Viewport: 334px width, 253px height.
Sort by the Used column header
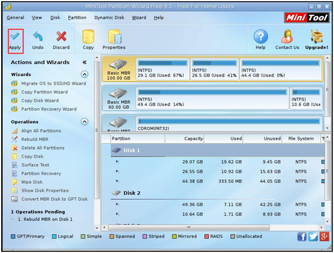223,139
